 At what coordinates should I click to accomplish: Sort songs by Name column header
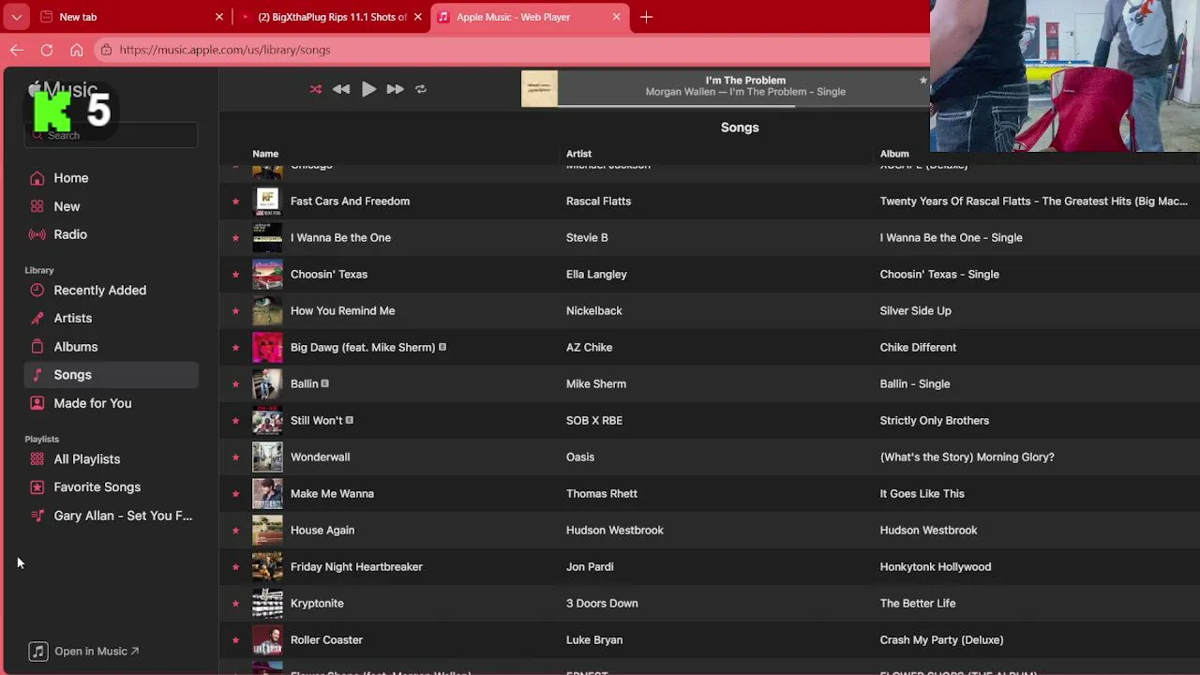tap(265, 154)
